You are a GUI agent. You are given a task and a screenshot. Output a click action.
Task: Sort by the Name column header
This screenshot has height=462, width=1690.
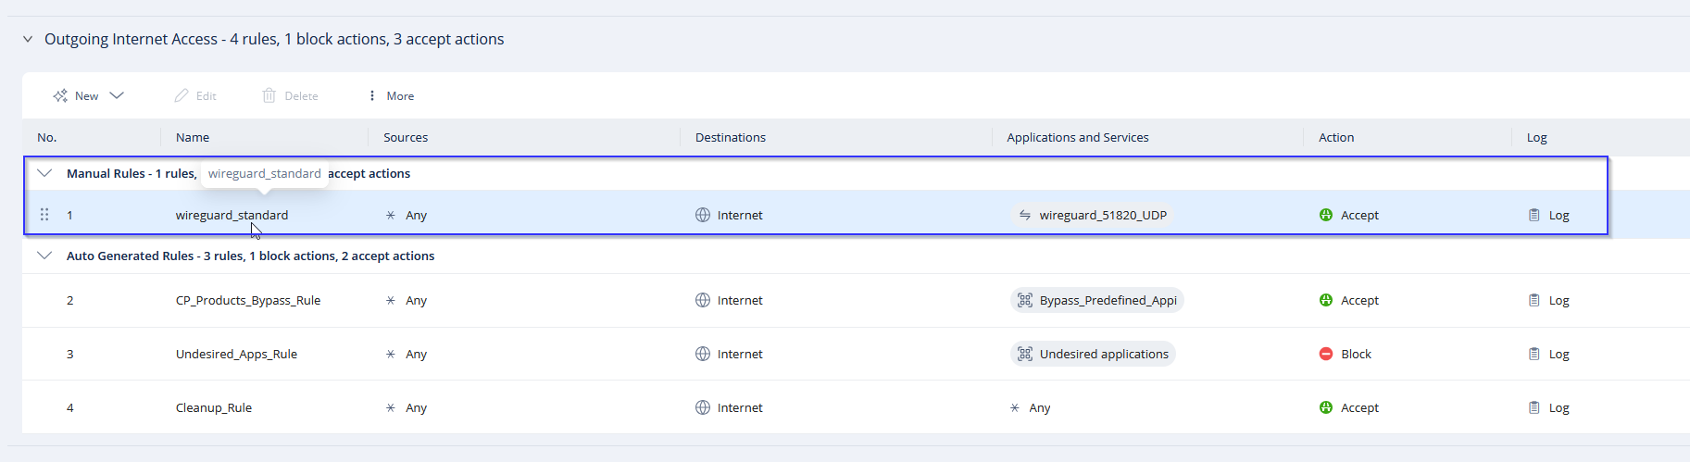pos(193,137)
